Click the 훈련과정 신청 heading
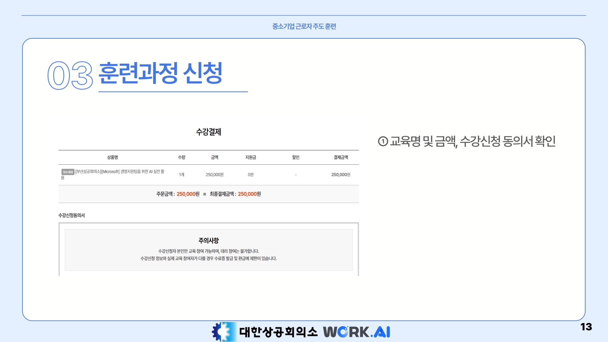 160,73
